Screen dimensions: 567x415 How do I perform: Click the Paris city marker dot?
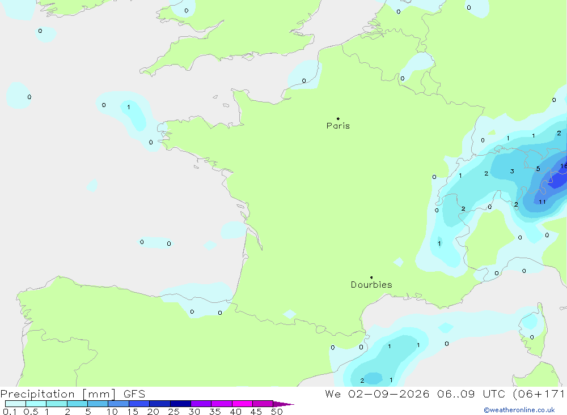pyautogui.click(x=338, y=118)
